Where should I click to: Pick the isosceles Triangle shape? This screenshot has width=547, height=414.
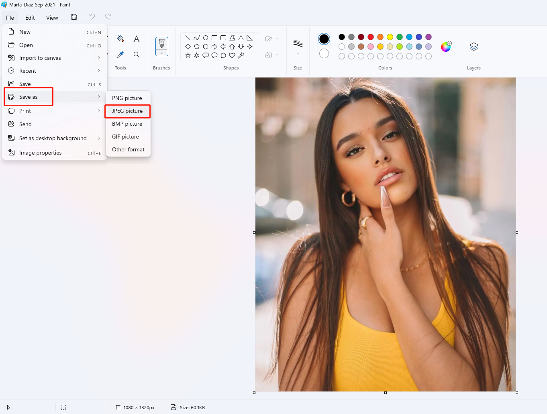pyautogui.click(x=241, y=38)
